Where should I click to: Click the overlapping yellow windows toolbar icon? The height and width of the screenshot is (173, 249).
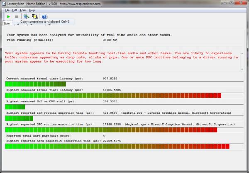point(34,17)
